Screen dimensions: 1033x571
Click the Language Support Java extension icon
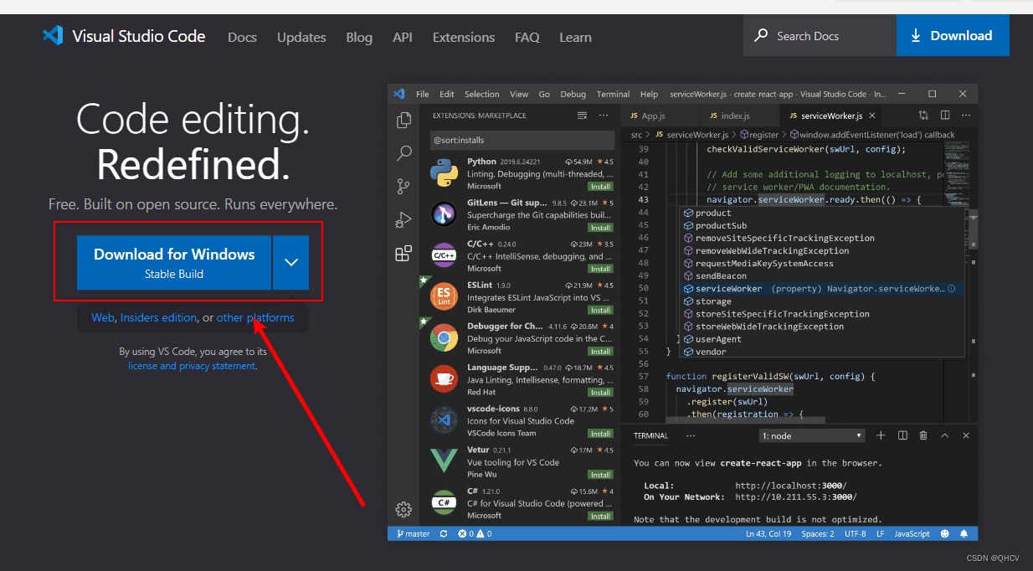[x=444, y=379]
